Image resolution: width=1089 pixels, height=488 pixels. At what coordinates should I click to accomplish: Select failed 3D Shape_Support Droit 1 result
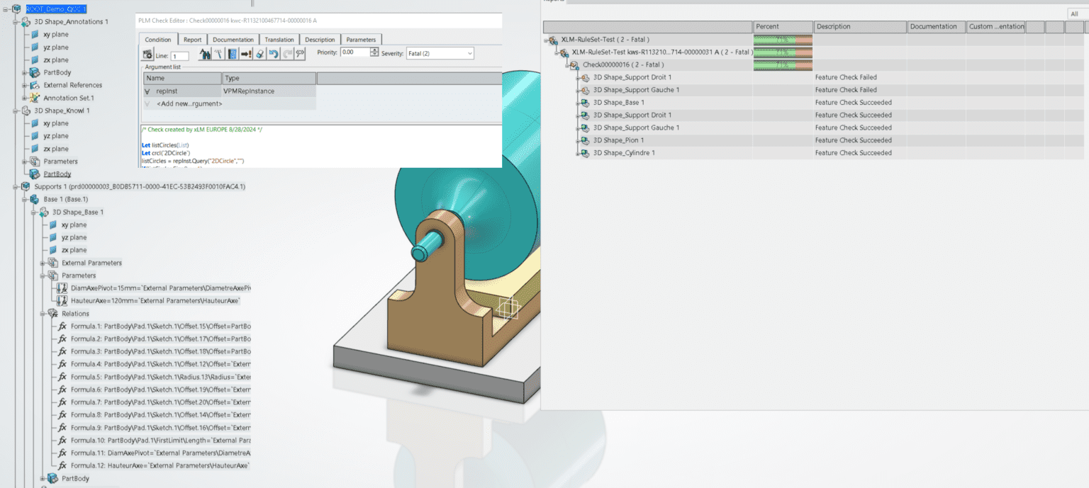click(x=632, y=77)
